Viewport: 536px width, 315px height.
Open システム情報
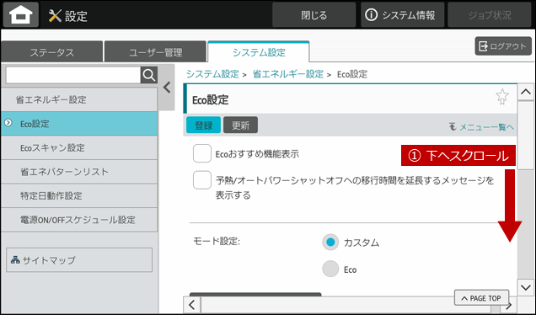point(402,15)
